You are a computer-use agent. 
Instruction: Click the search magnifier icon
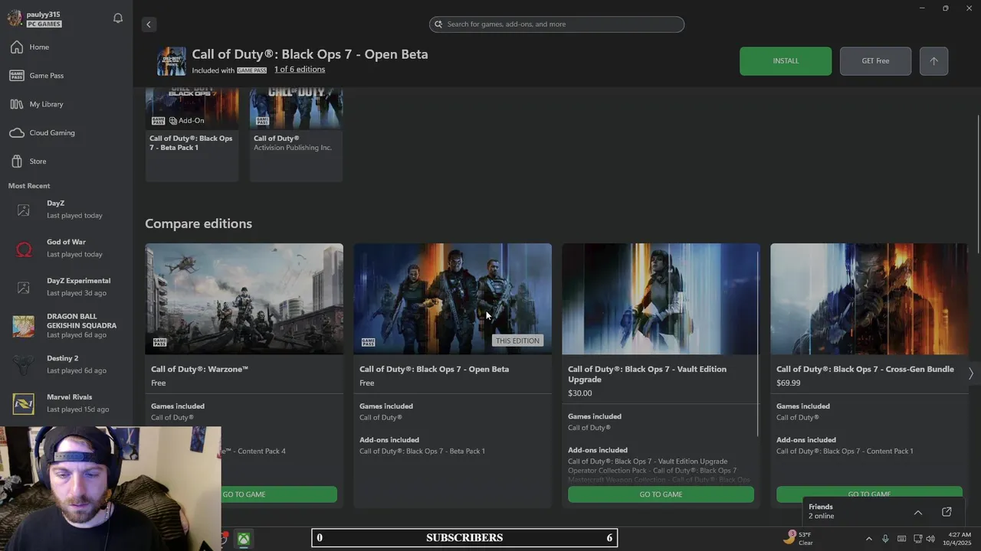[439, 24]
